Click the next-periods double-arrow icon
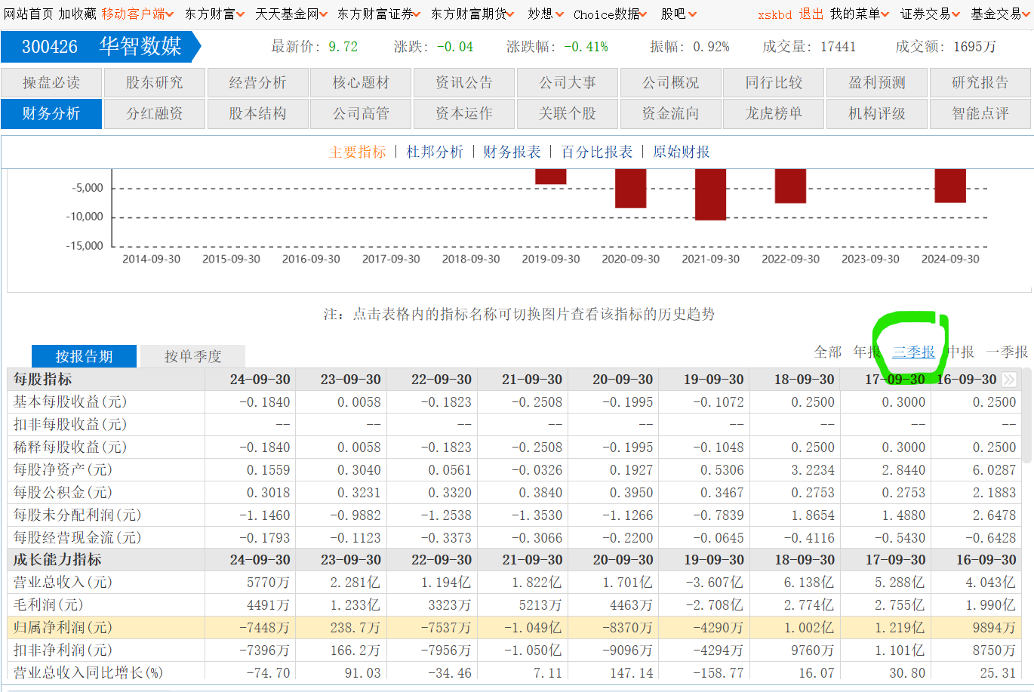 1009,379
